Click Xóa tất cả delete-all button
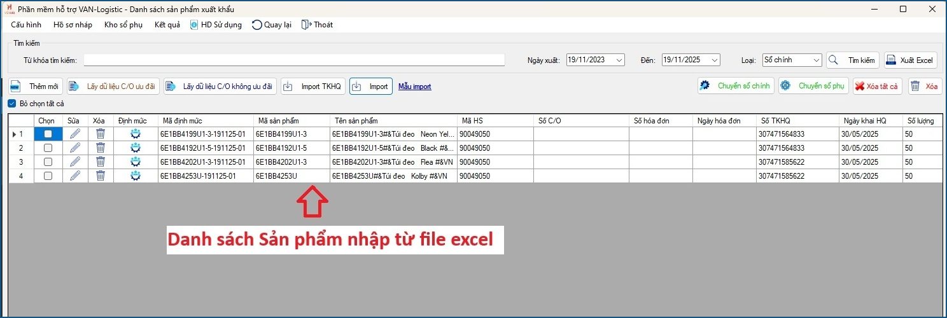947x318 pixels. pyautogui.click(x=877, y=86)
